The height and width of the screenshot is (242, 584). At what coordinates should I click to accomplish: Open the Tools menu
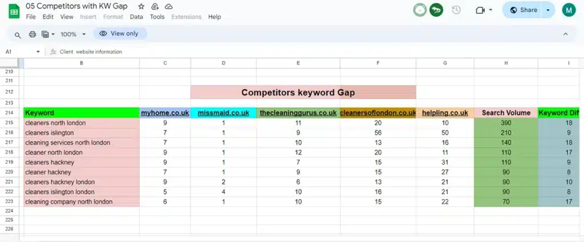157,17
